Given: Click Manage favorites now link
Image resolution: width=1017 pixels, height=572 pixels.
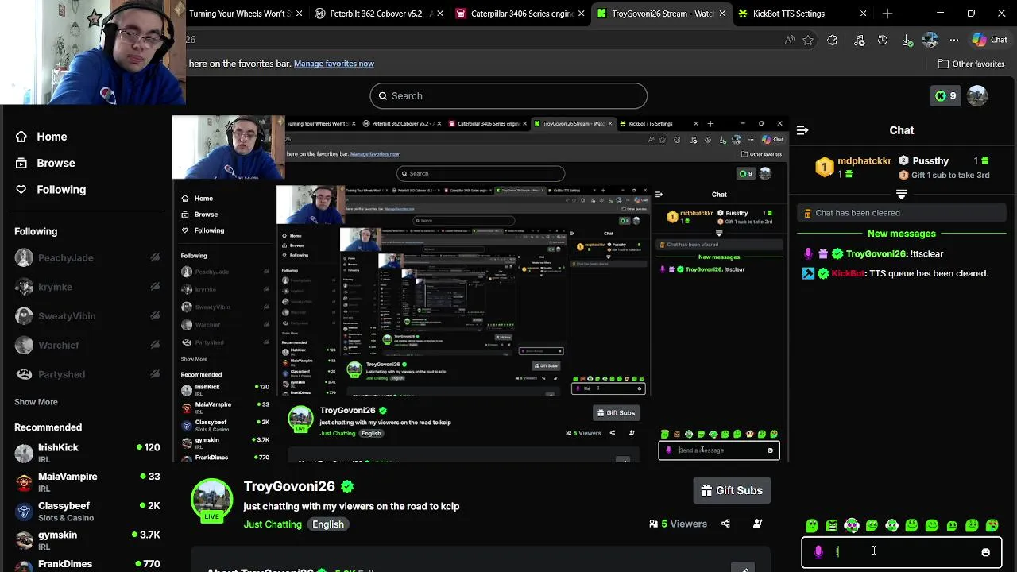Looking at the screenshot, I should (334, 64).
